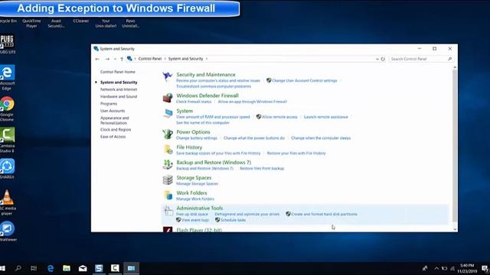
Task: Click the Administrative Tools icon
Action: 168,211
